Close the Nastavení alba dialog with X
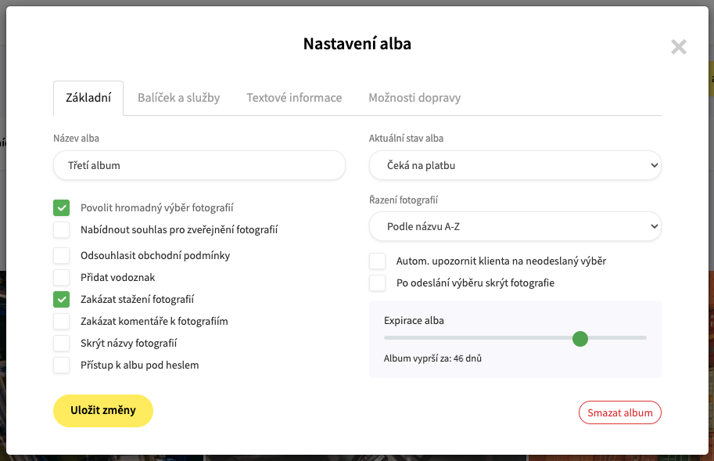Screen dimensions: 714x461 pyautogui.click(x=679, y=47)
